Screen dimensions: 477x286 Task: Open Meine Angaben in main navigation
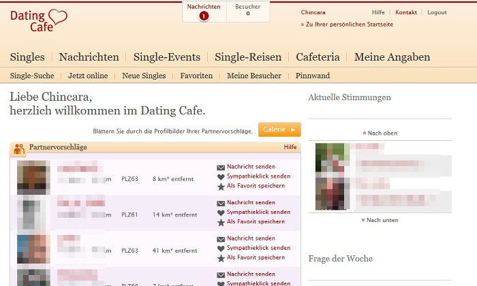pyautogui.click(x=392, y=57)
